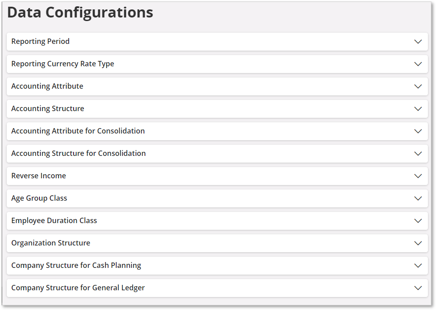Screen dimensions: 436x310
Task: Expand Accounting Attribute for Consolidation
Action: tap(217, 131)
